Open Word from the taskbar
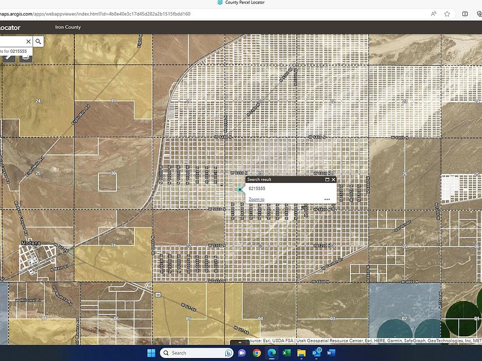 tap(331, 353)
